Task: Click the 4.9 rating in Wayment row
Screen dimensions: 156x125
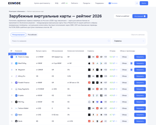Action: click(111, 70)
